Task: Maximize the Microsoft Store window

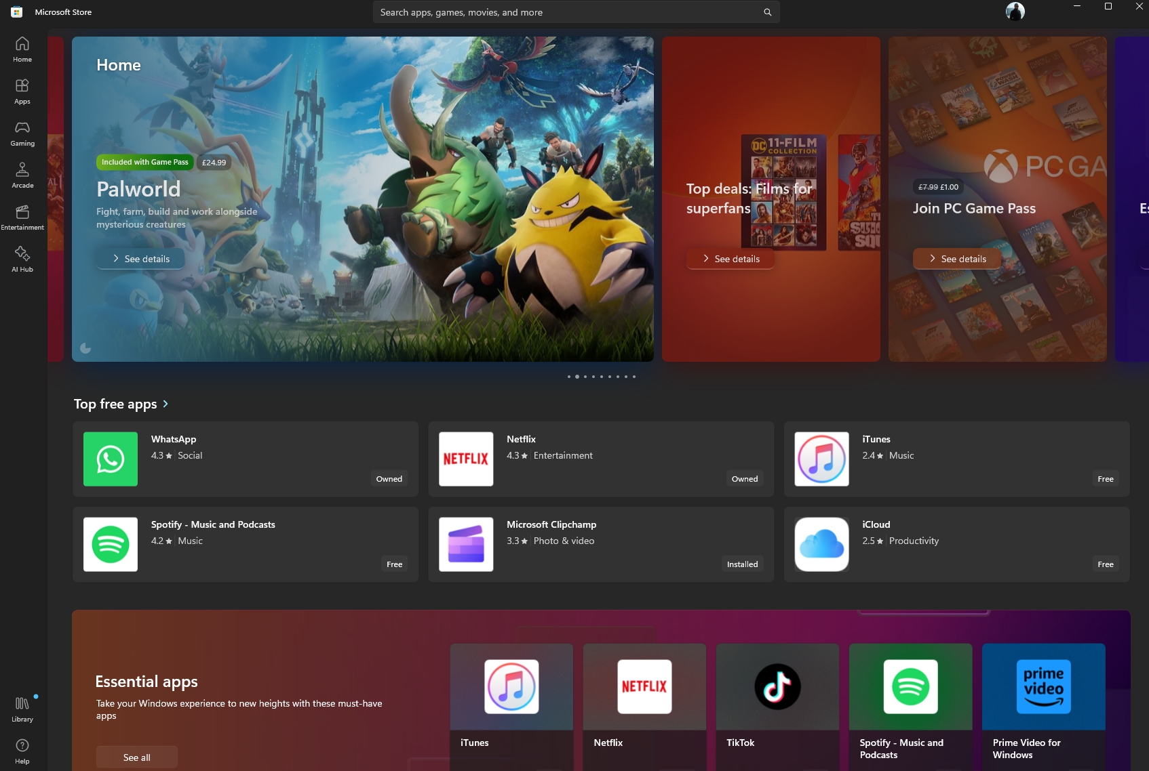Action: (x=1108, y=6)
